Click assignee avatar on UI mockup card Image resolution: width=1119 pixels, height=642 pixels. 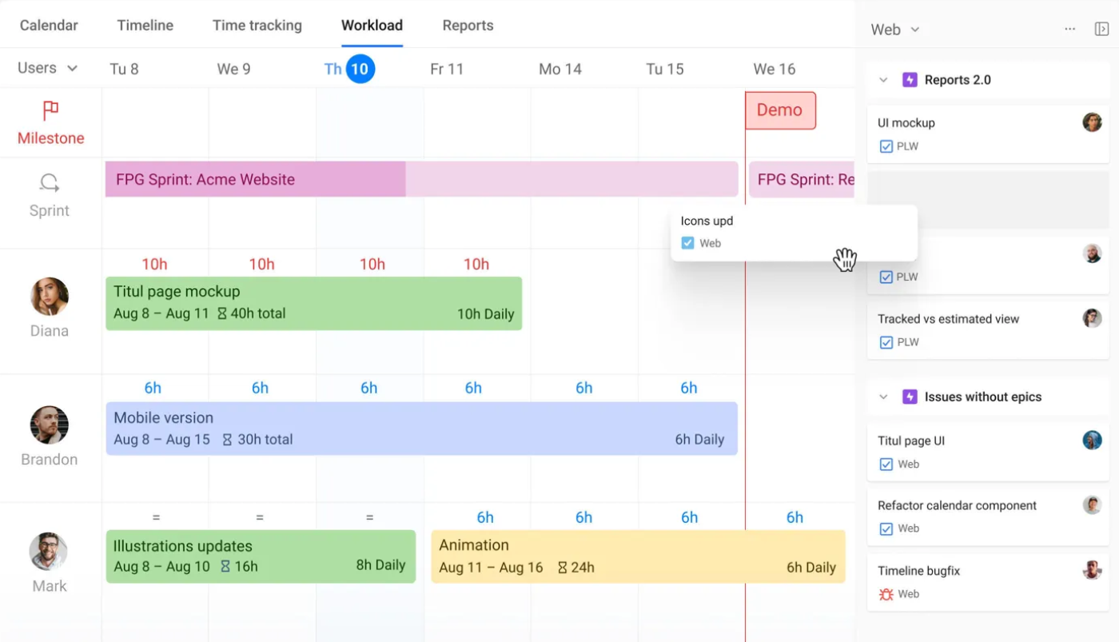click(x=1092, y=122)
